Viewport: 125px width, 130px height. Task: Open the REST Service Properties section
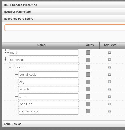click(x=64, y=5)
